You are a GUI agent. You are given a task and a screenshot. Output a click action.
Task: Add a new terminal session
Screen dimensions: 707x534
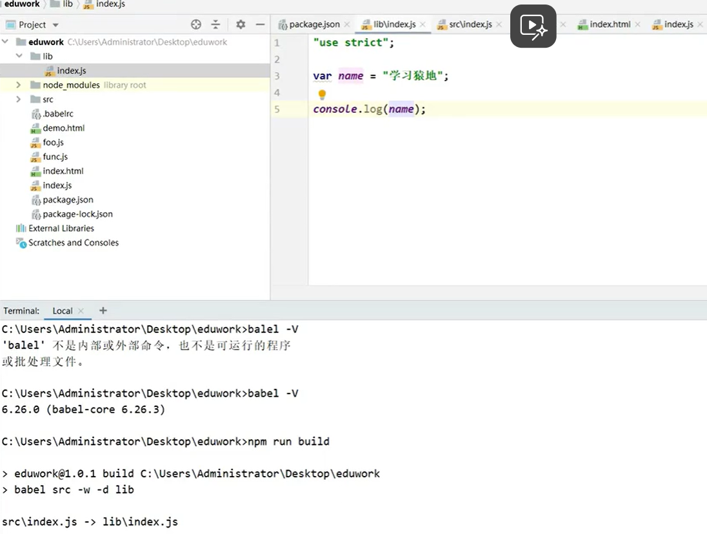click(x=103, y=310)
